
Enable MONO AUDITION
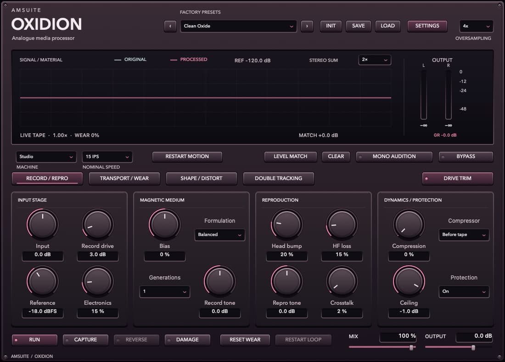tap(394, 157)
